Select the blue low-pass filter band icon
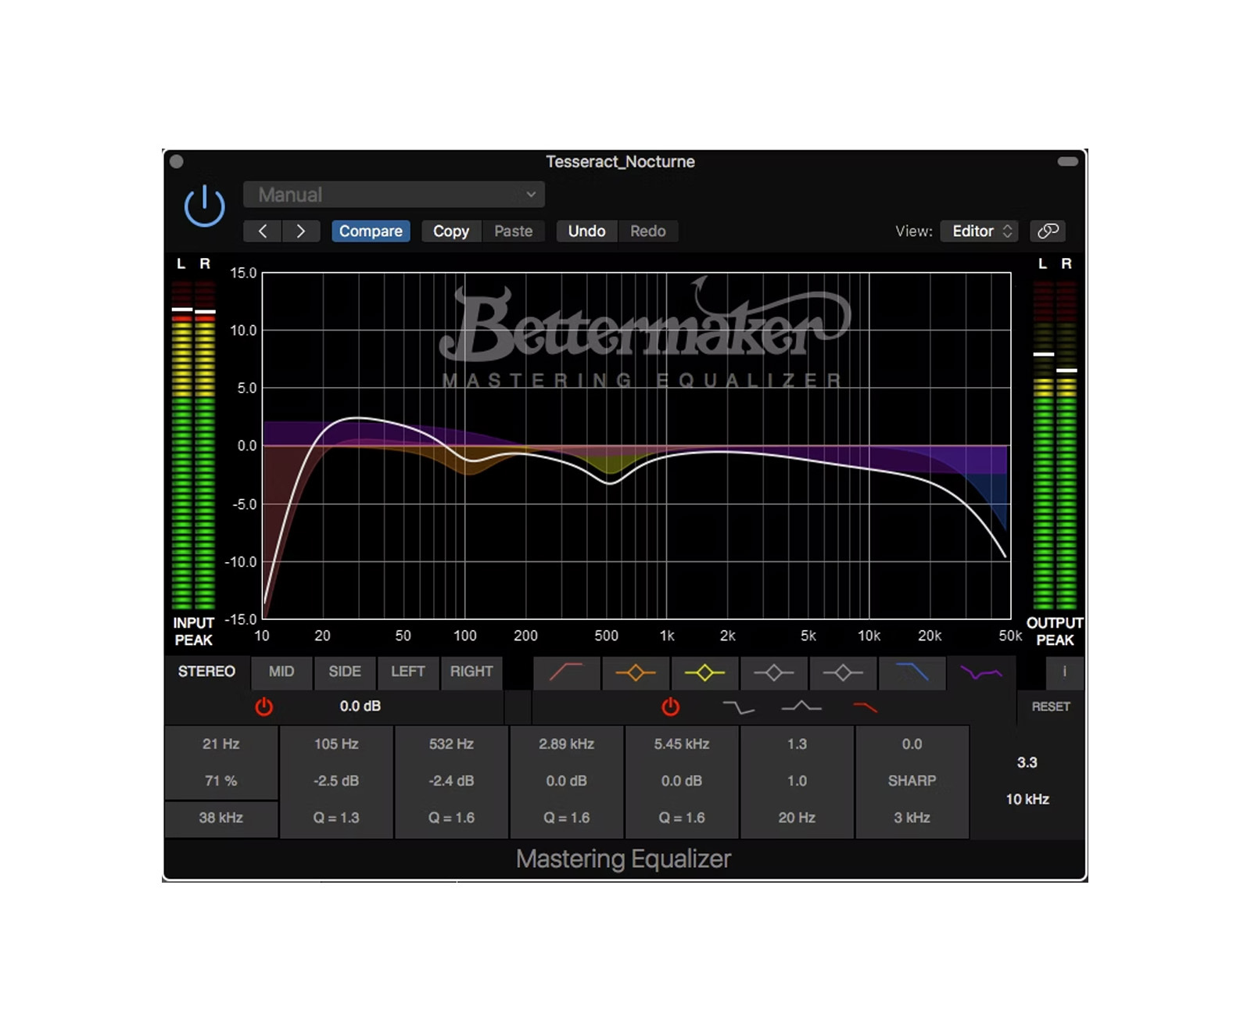The height and width of the screenshot is (1032, 1251). 912,672
